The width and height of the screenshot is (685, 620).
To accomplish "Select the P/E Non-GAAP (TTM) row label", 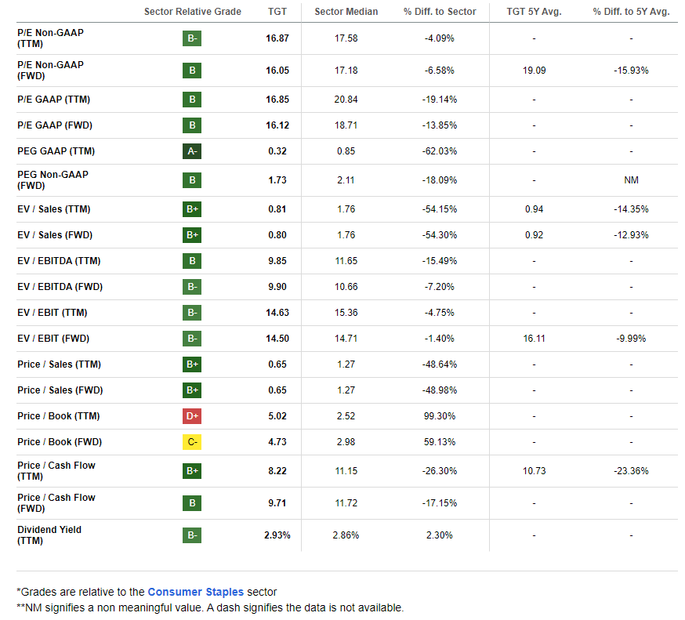I will click(50, 38).
